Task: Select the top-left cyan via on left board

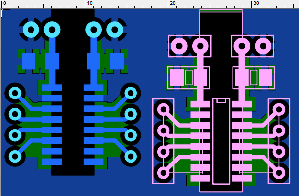Action: click(31, 30)
